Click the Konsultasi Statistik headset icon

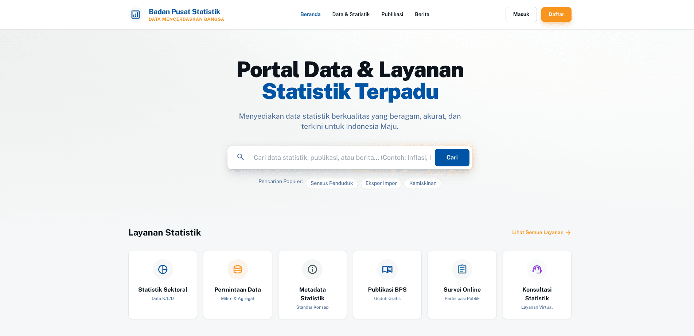(537, 269)
